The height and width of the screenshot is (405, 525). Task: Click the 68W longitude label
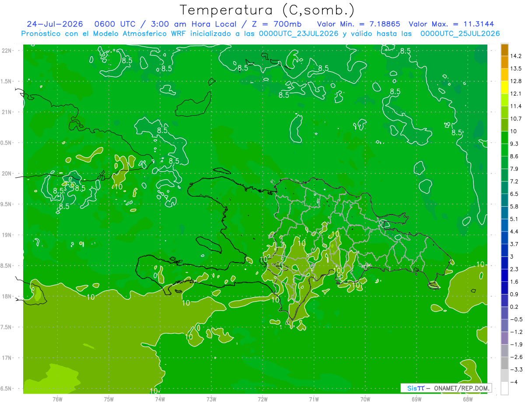click(x=467, y=399)
